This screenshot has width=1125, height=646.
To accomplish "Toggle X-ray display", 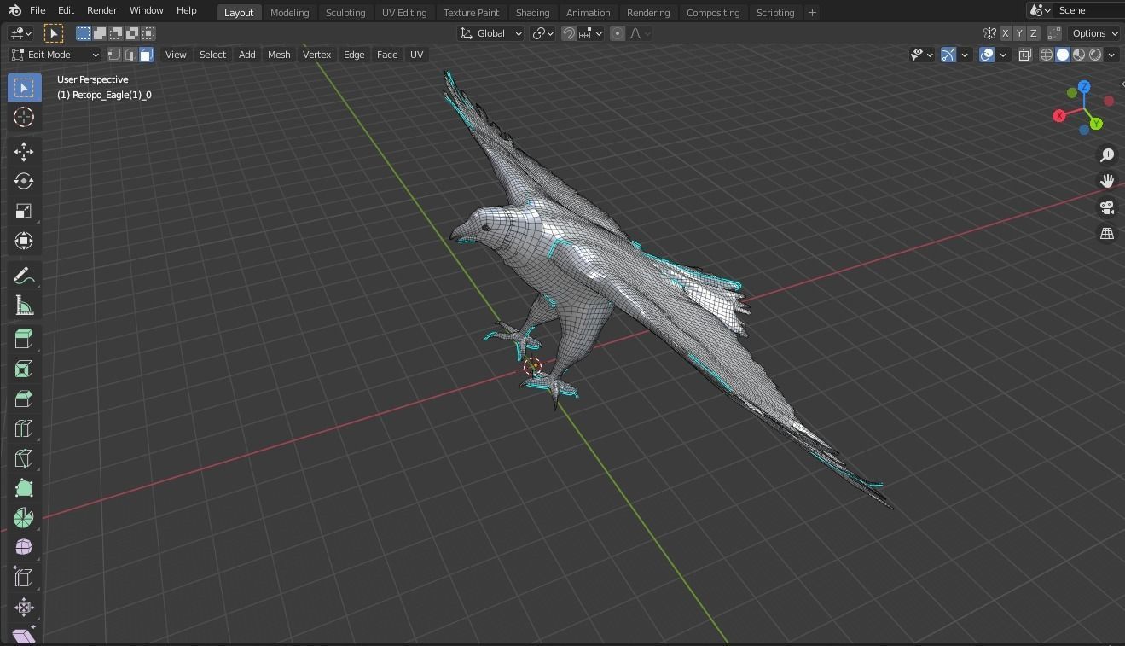I will 1025,55.
